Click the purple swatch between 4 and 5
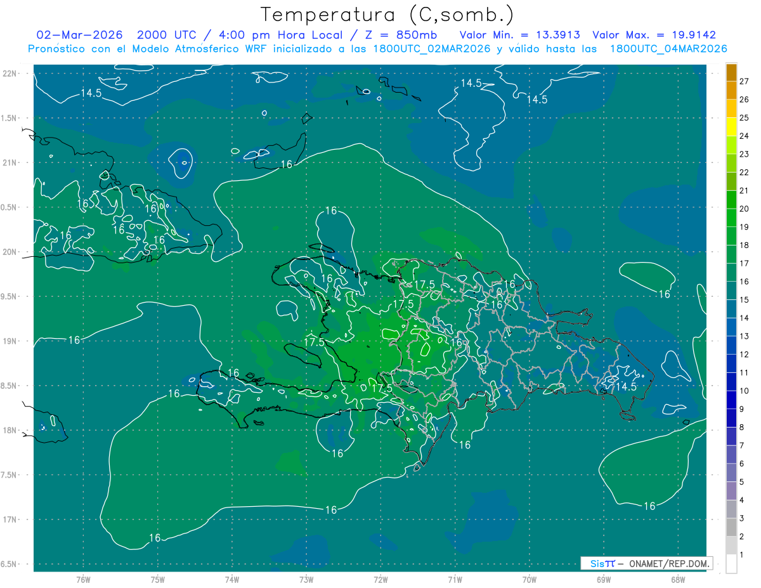 pyautogui.click(x=731, y=491)
